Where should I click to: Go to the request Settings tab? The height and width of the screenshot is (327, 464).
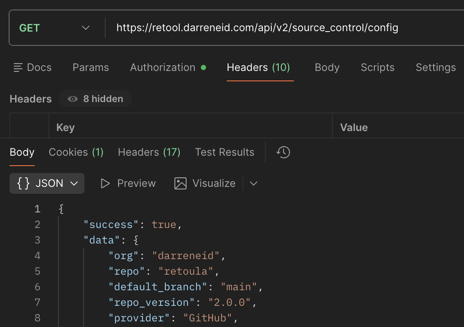click(435, 67)
